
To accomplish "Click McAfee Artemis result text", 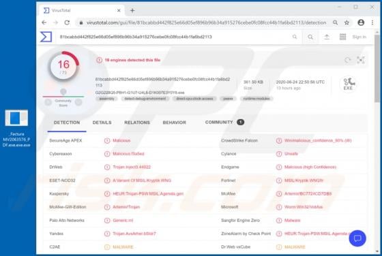I will 308,194.
